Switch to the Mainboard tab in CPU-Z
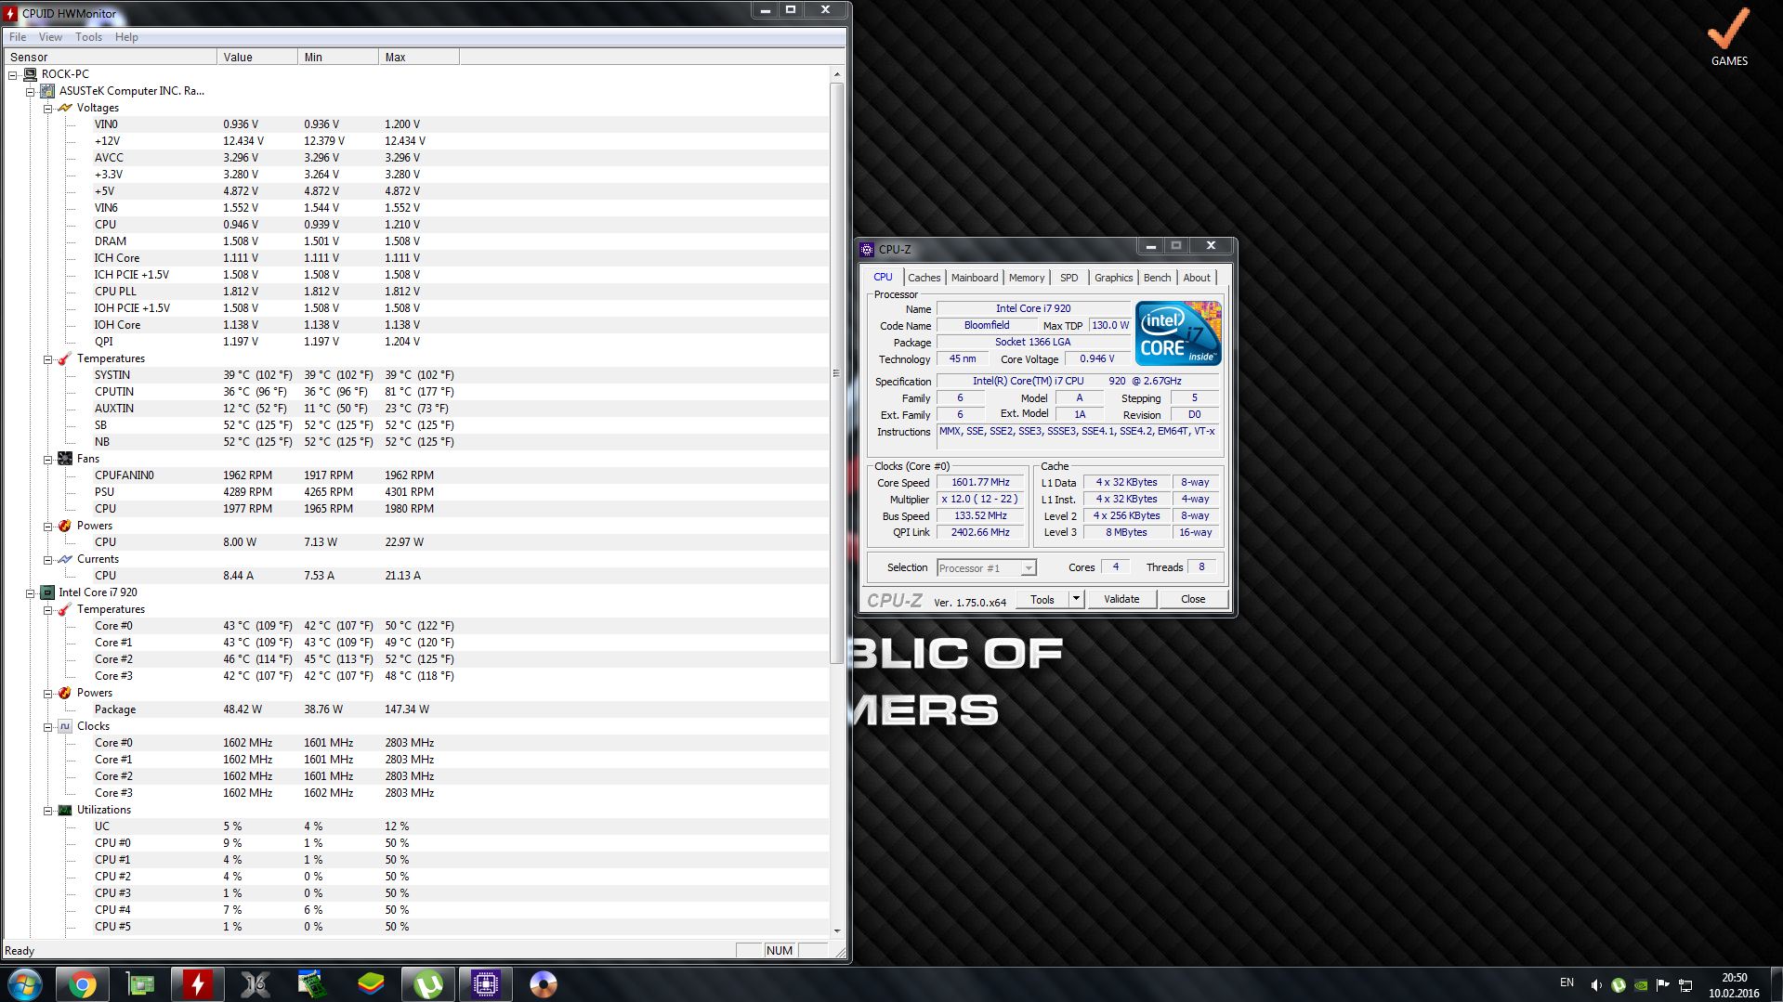Image resolution: width=1783 pixels, height=1002 pixels. [974, 278]
